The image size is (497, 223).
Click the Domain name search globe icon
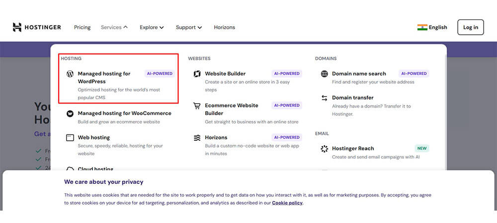click(324, 74)
